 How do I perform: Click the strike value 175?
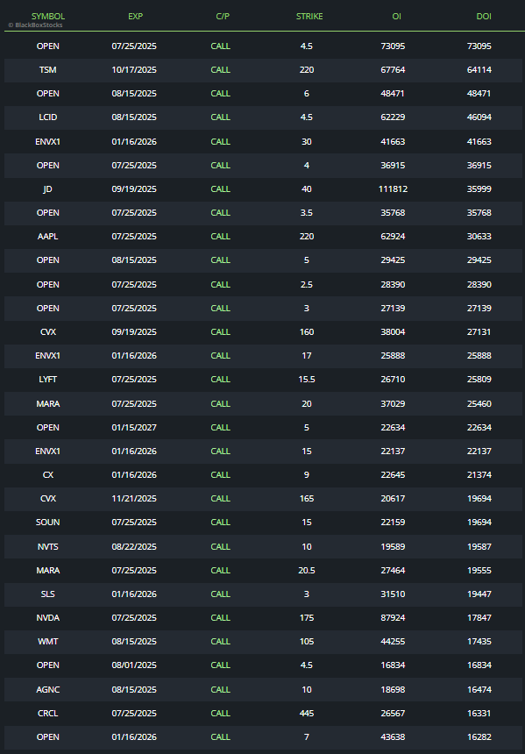pos(307,618)
